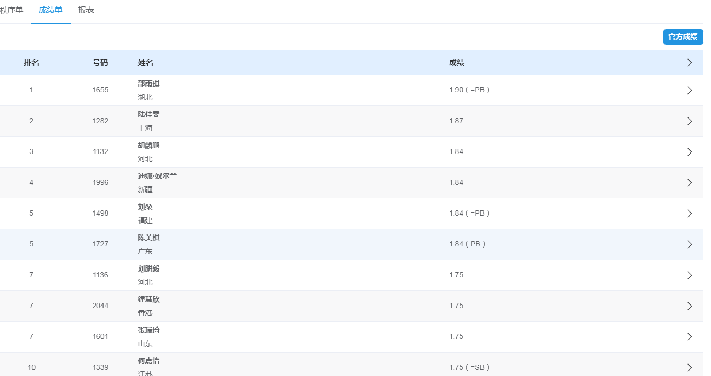Click province 上海
Viewport: 711px width, 376px height.
coord(145,128)
